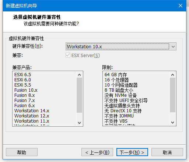The width and height of the screenshot is (189, 162).
Task: Select ESXi 5.5 in compatible products
Action: 23,85
